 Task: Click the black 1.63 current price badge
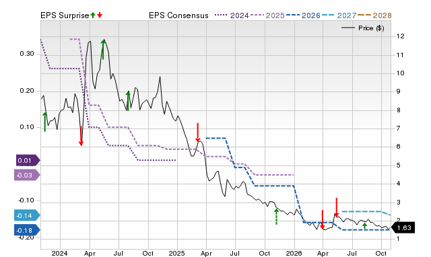pos(403,227)
